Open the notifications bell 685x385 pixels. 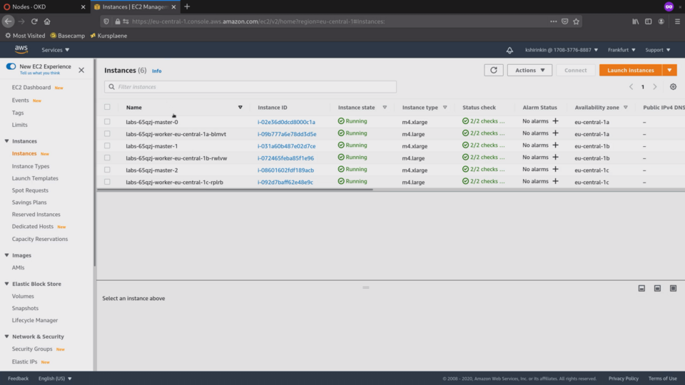click(509, 50)
